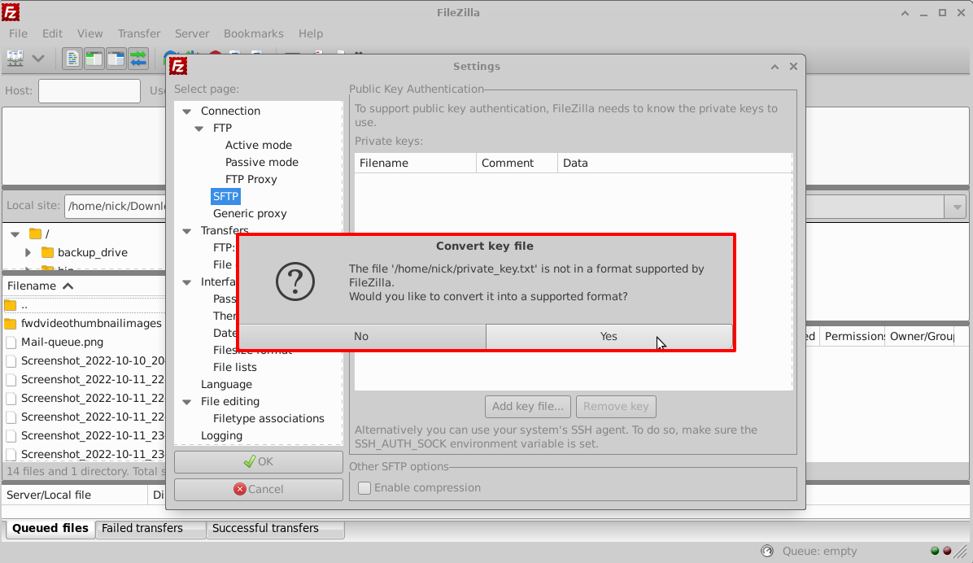Select Filetype associations settings page
This screenshot has width=973, height=563.
(x=268, y=419)
